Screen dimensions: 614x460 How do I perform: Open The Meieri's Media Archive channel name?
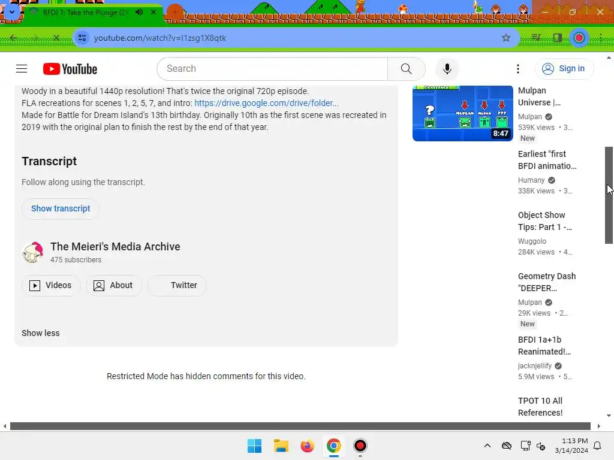click(115, 246)
